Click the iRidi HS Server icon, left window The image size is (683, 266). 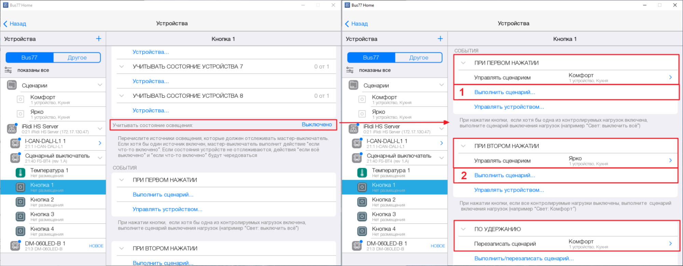12,129
